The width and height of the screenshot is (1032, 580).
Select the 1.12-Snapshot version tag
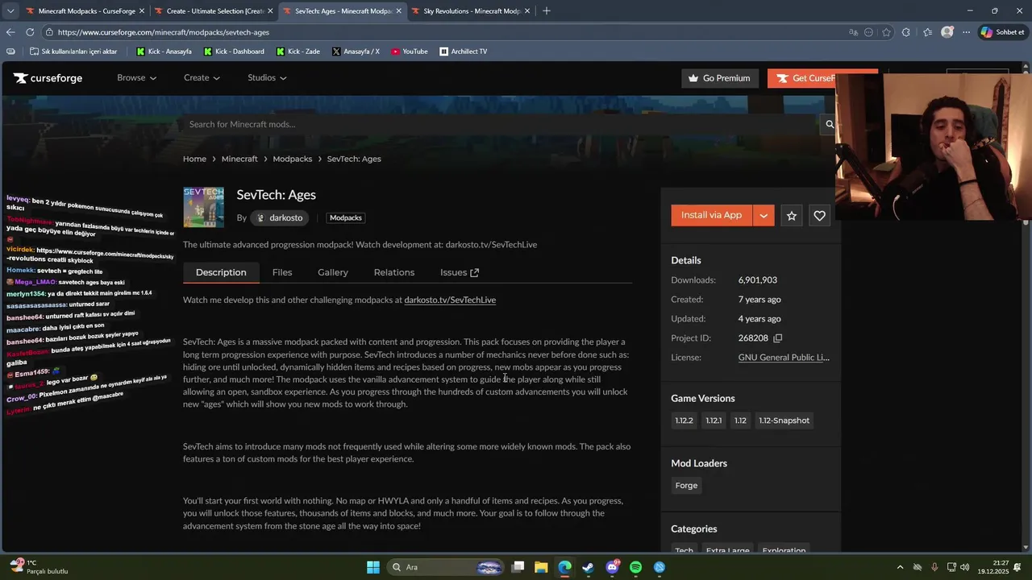point(784,420)
